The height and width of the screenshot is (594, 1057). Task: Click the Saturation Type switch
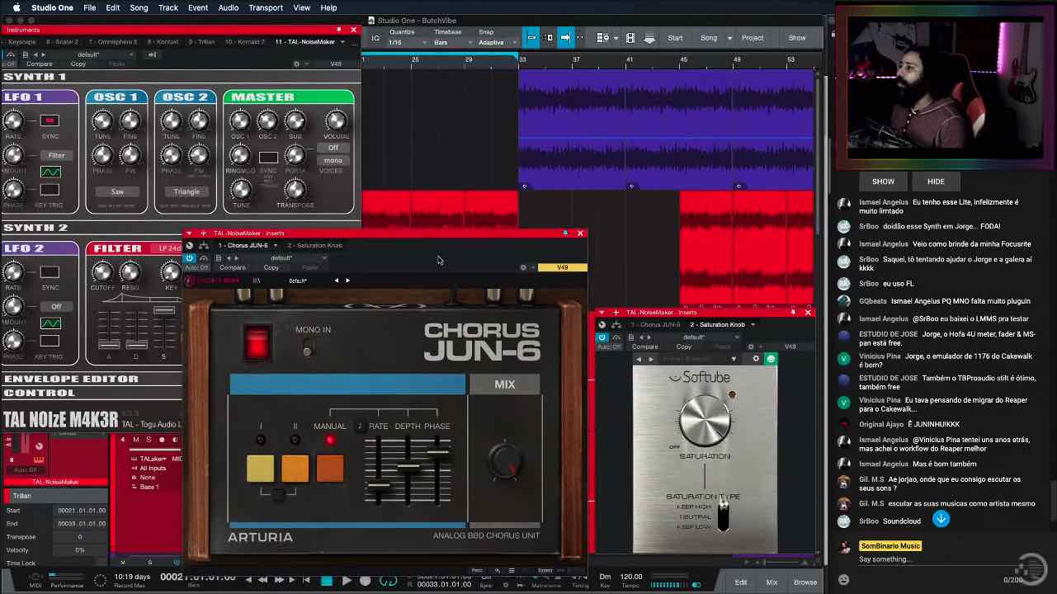(724, 516)
